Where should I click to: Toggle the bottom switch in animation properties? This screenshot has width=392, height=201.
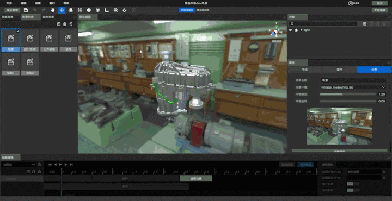(350, 190)
